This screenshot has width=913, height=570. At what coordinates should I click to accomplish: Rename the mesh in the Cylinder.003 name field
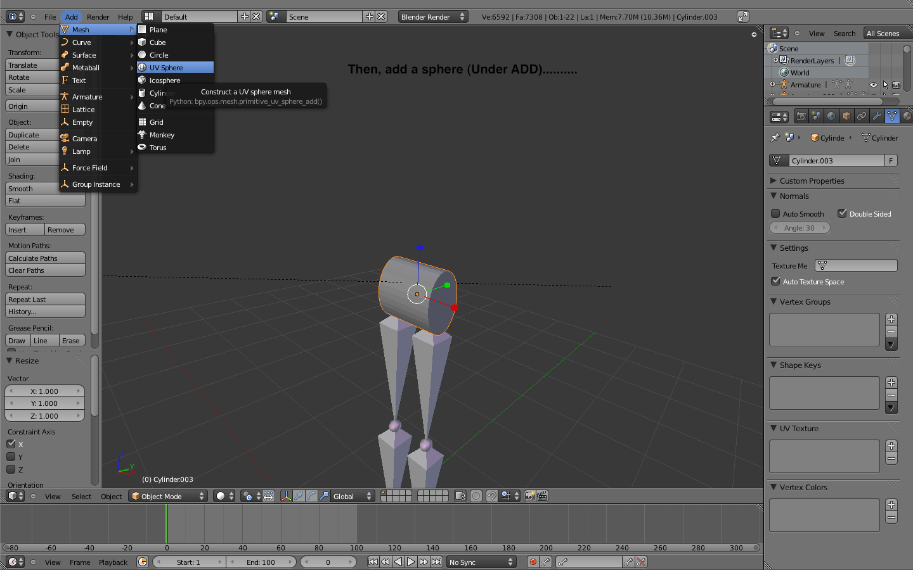pos(832,160)
